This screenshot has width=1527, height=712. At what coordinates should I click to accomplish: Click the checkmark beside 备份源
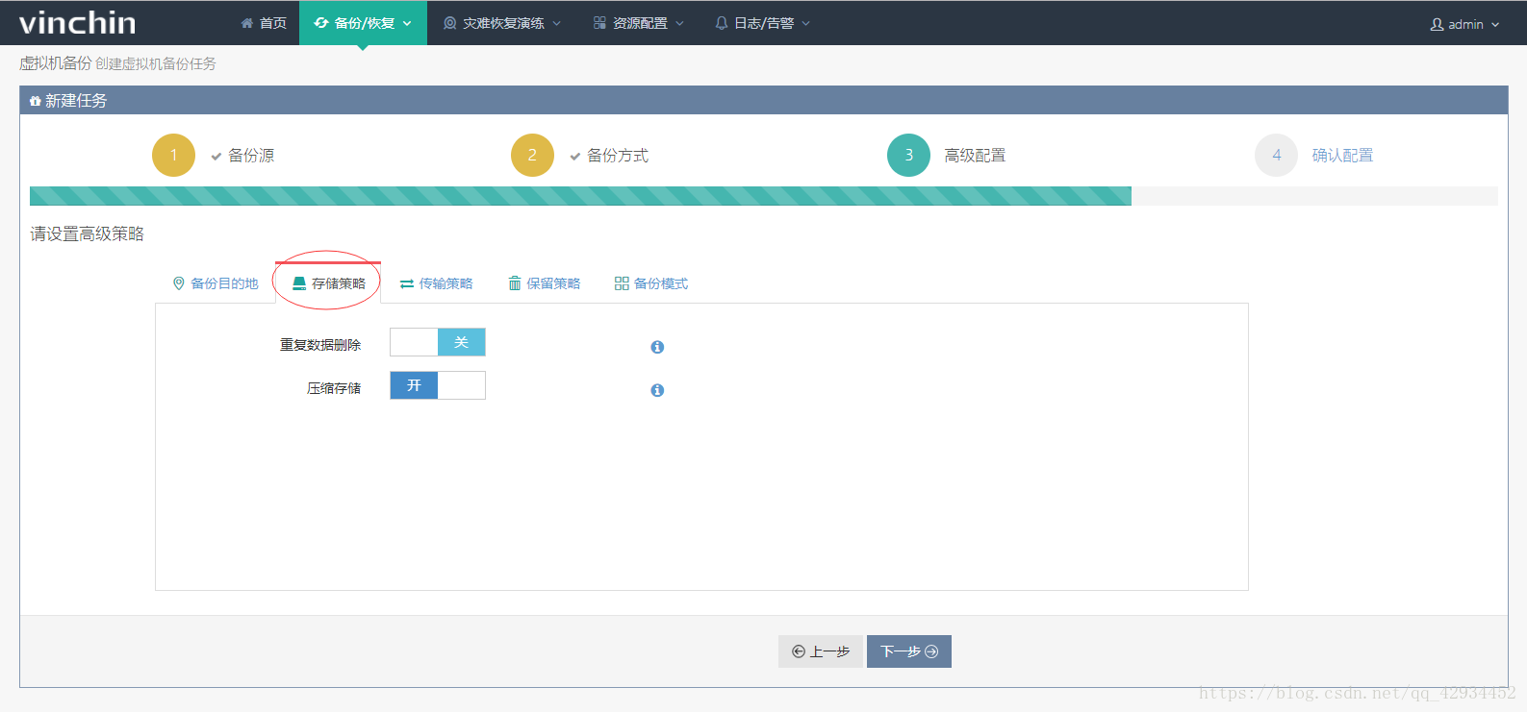click(x=216, y=157)
